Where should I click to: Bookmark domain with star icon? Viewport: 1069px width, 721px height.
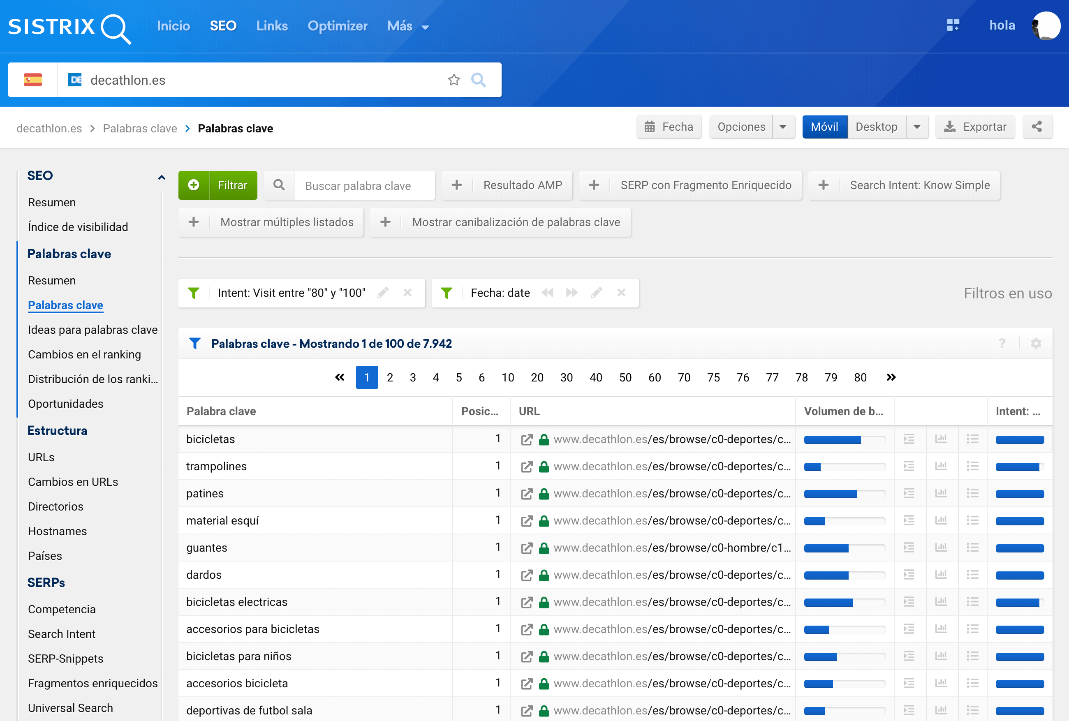coord(454,80)
